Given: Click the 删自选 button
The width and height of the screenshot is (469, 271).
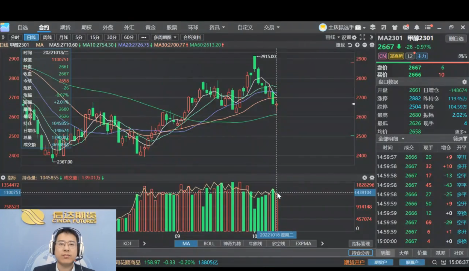Looking at the screenshot, I should coord(456,38).
